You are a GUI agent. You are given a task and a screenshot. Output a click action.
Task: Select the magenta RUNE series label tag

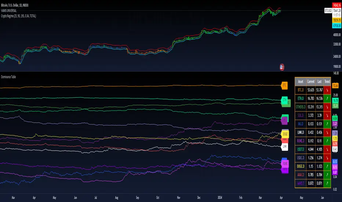click(x=284, y=163)
